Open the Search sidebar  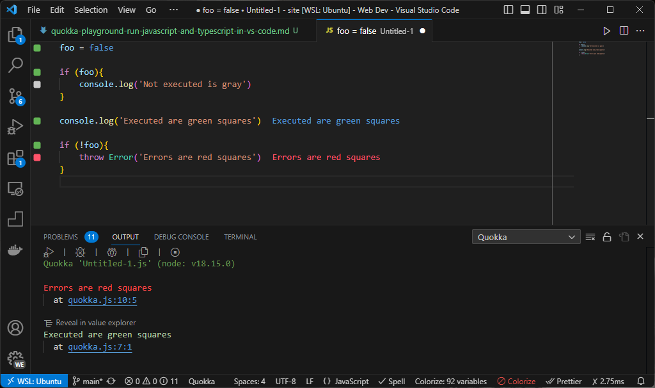point(15,65)
